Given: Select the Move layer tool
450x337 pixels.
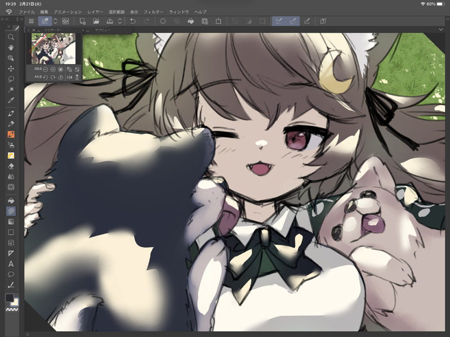Looking at the screenshot, I should (11, 69).
